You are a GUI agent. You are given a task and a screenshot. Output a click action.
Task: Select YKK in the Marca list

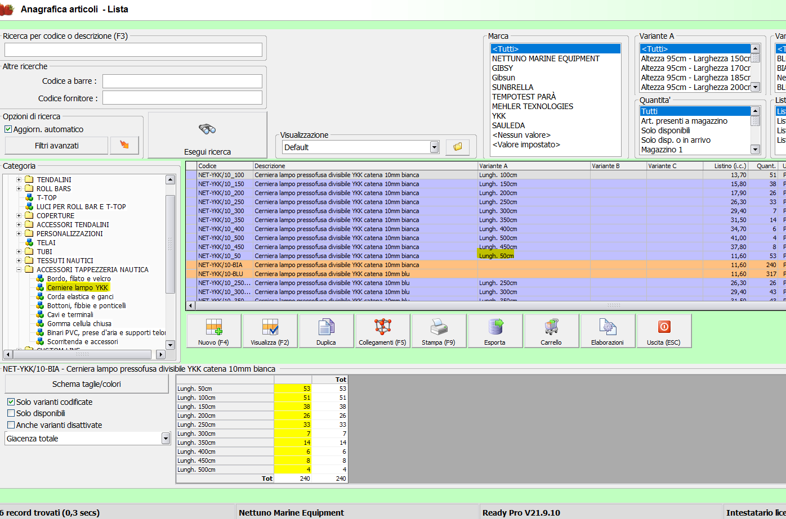point(499,116)
